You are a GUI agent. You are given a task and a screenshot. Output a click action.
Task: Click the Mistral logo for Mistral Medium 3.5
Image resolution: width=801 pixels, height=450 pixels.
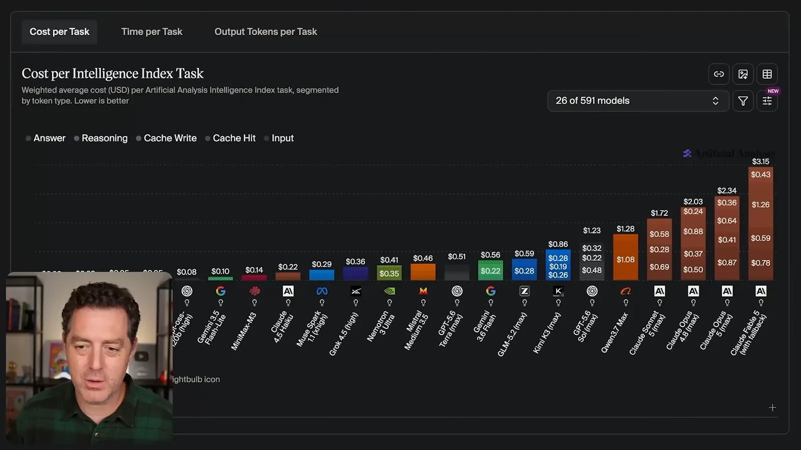click(x=423, y=291)
